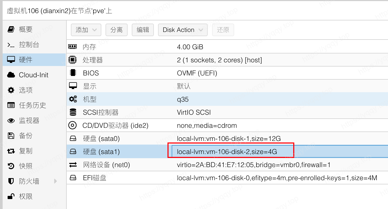Switch to the Cloud-Init section
Screen dimensions: 388x209
(x=34, y=75)
